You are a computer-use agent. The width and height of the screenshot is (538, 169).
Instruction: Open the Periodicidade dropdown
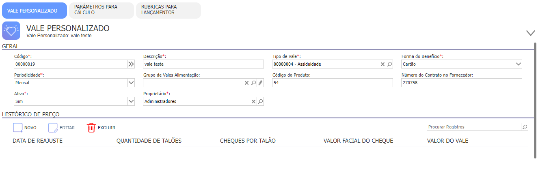pyautogui.click(x=131, y=83)
